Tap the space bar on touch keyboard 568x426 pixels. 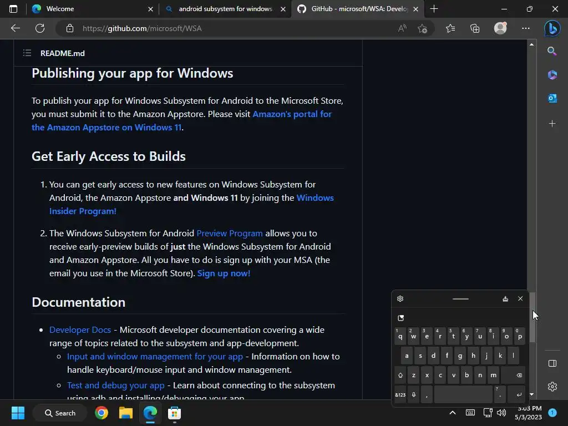[463, 394]
